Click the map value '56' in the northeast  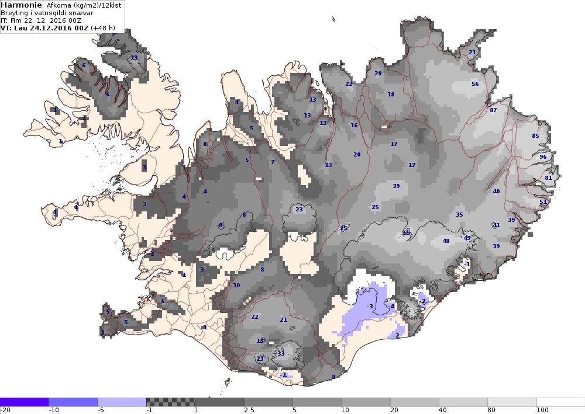point(475,84)
